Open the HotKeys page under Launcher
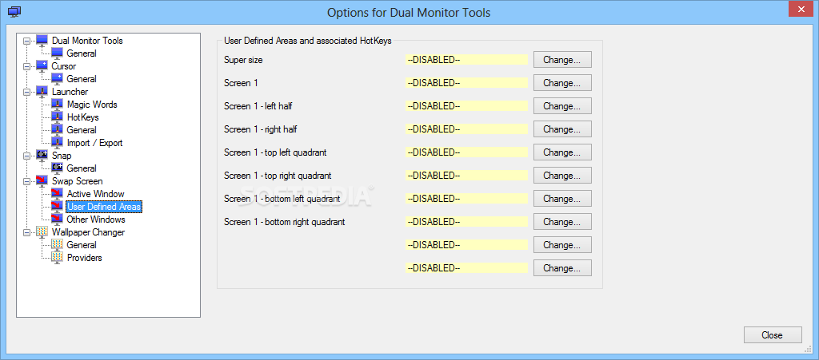 [82, 117]
